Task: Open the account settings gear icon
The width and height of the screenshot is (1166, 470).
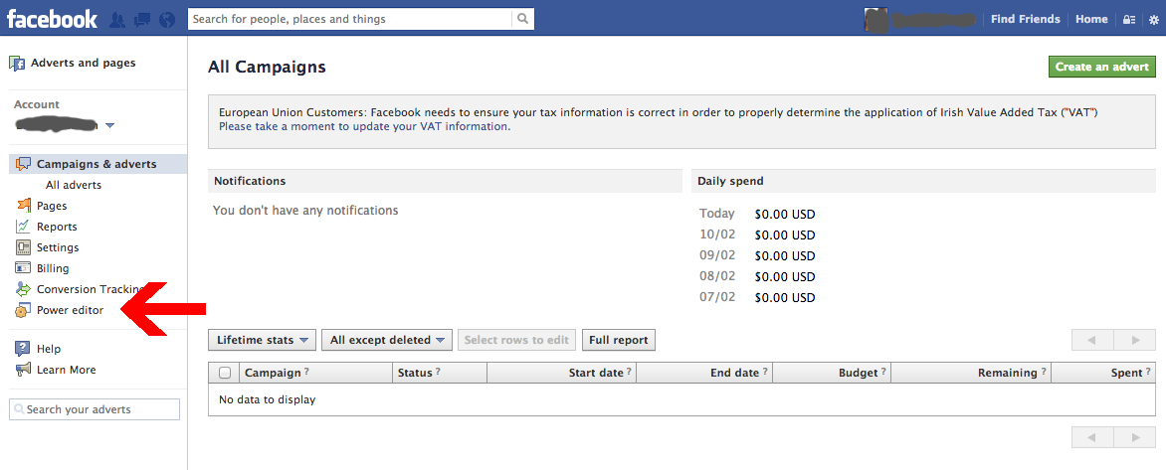Action: [x=1154, y=20]
